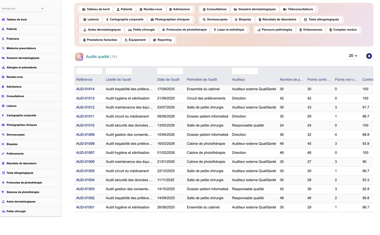Sort by the Auditeur column header
380x235 pixels.
(238, 80)
